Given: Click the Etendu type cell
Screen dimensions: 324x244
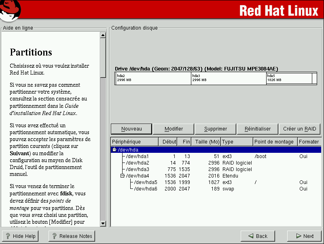Looking at the screenshot, I should pyautogui.click(x=230, y=176).
